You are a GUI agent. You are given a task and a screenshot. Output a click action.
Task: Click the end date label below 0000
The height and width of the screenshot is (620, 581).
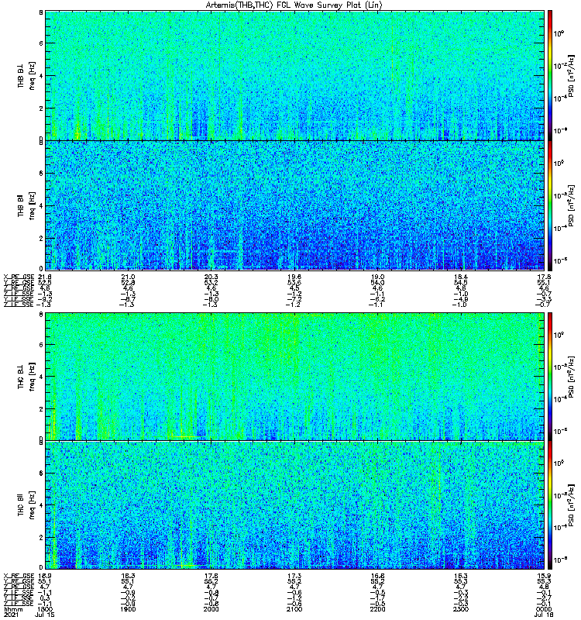point(544,615)
